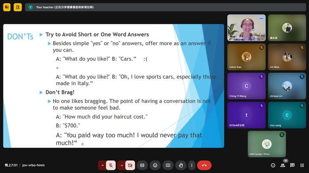The height and width of the screenshot is (173, 309).
Task: Open the emoji reactions button
Action: click(x=155, y=166)
